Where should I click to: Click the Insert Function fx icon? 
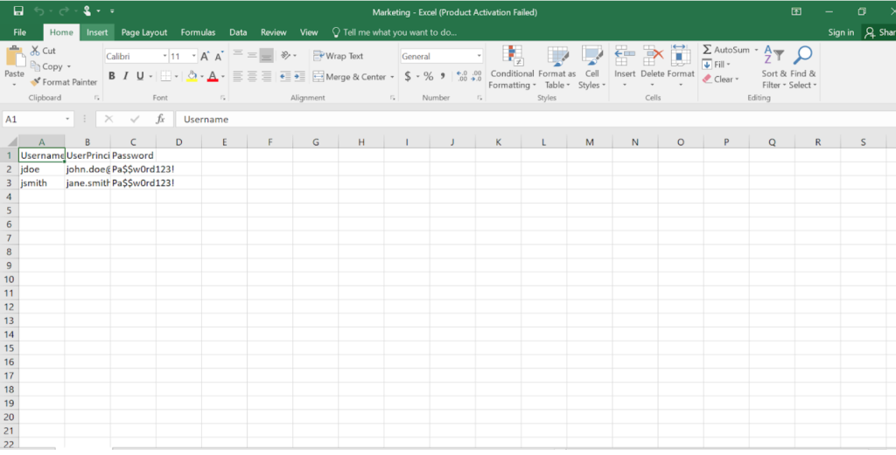tap(160, 119)
